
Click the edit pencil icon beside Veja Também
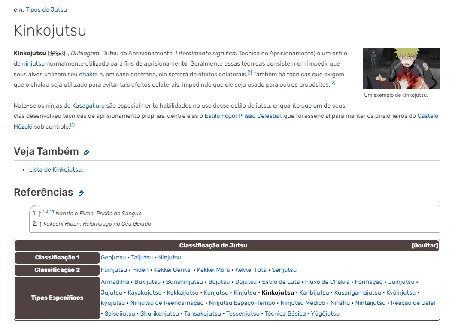pos(87,152)
